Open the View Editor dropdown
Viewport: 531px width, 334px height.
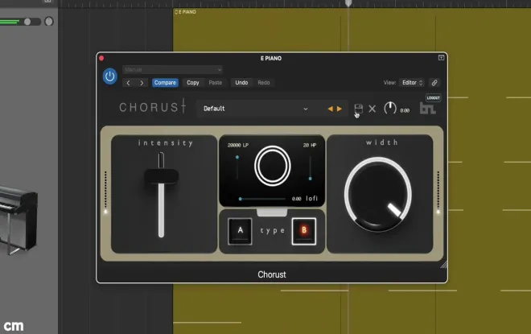tap(411, 83)
